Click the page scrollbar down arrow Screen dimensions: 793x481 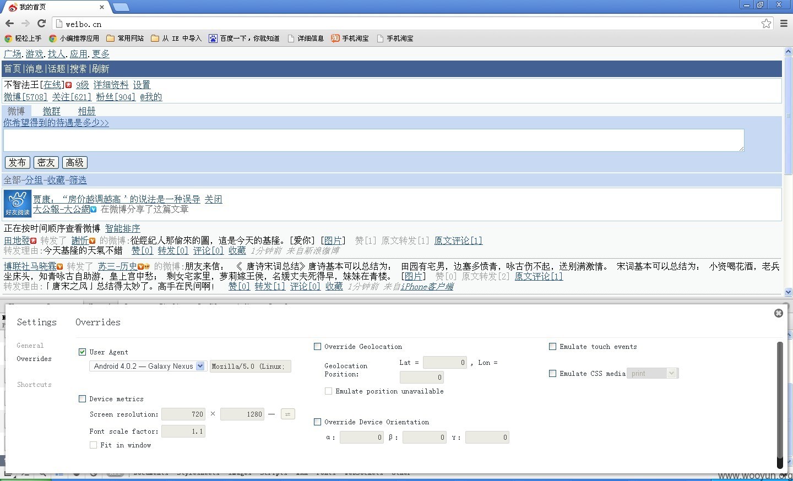coord(788,292)
